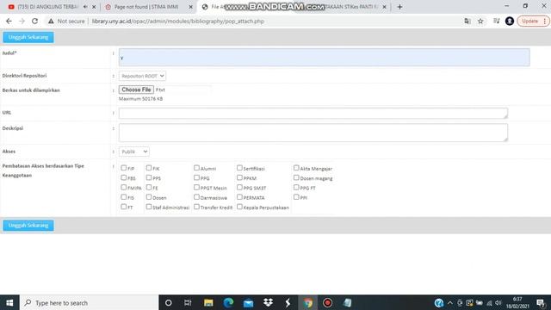Open the notification center icon

(x=542, y=302)
